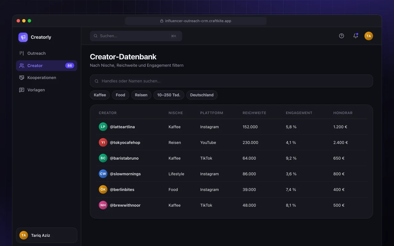Click the Vorlagen message template icon

click(x=22, y=90)
